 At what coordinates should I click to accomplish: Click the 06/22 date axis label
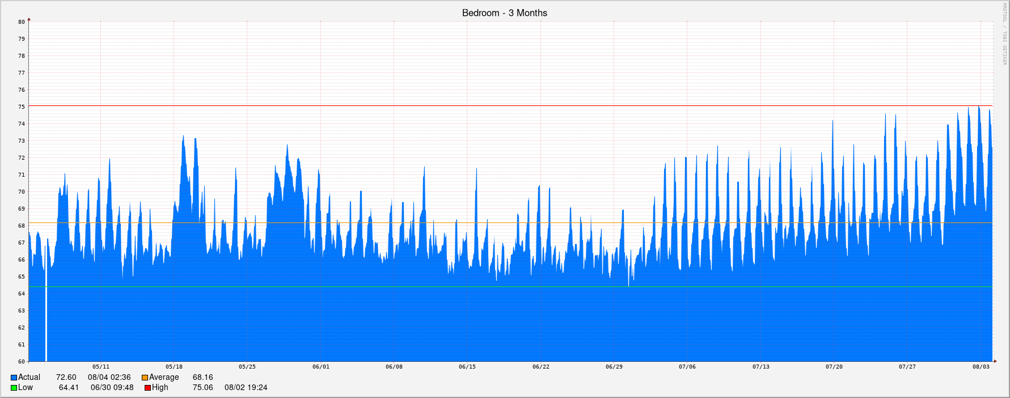(x=541, y=367)
